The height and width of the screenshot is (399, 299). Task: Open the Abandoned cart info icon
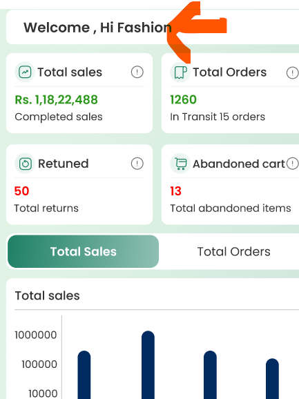pyautogui.click(x=293, y=164)
